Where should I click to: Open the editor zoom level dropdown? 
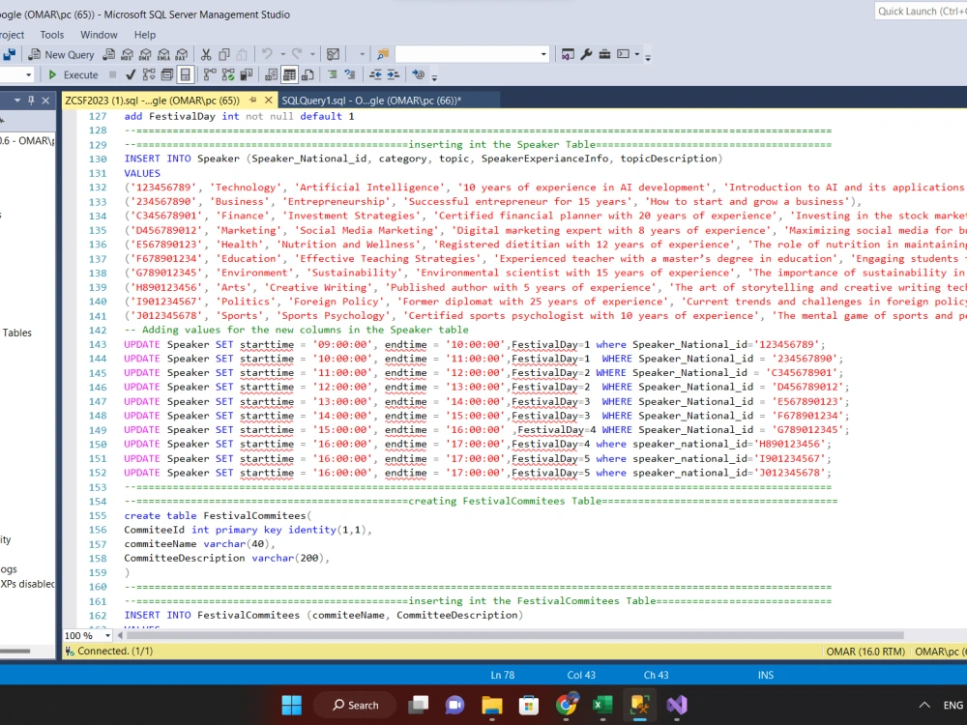pos(87,635)
